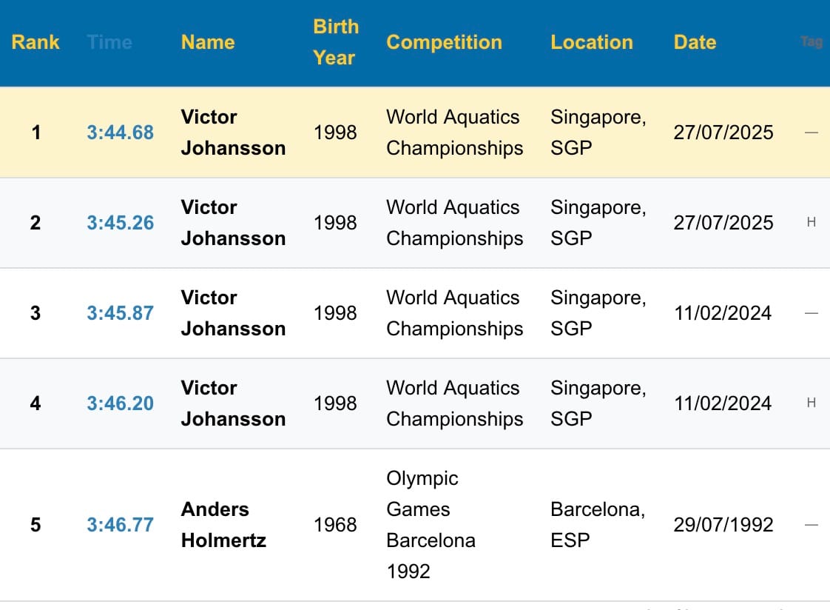Click the H tag in rank 2 row

811,222
